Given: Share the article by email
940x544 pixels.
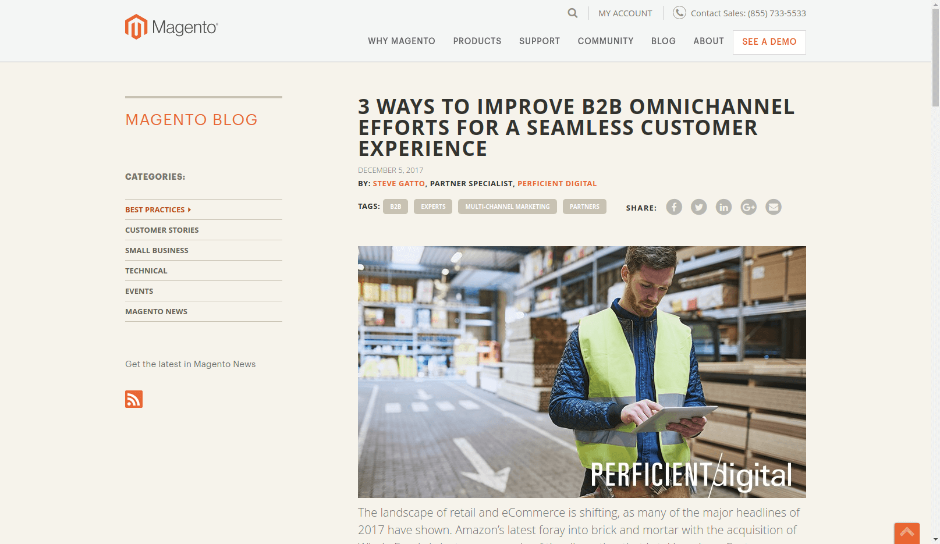Looking at the screenshot, I should tap(774, 207).
